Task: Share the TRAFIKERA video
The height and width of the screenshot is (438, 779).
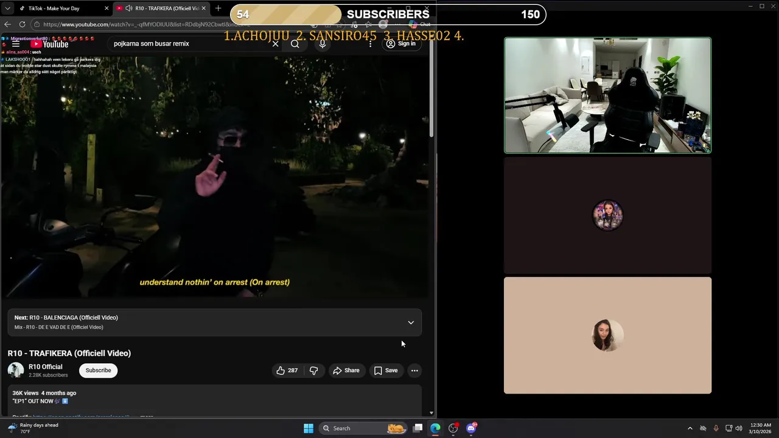Action: (x=346, y=370)
